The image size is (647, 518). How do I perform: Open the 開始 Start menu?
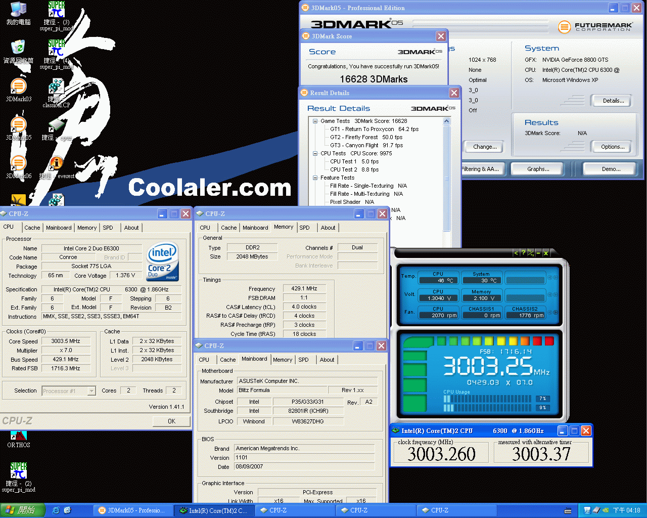(x=23, y=510)
